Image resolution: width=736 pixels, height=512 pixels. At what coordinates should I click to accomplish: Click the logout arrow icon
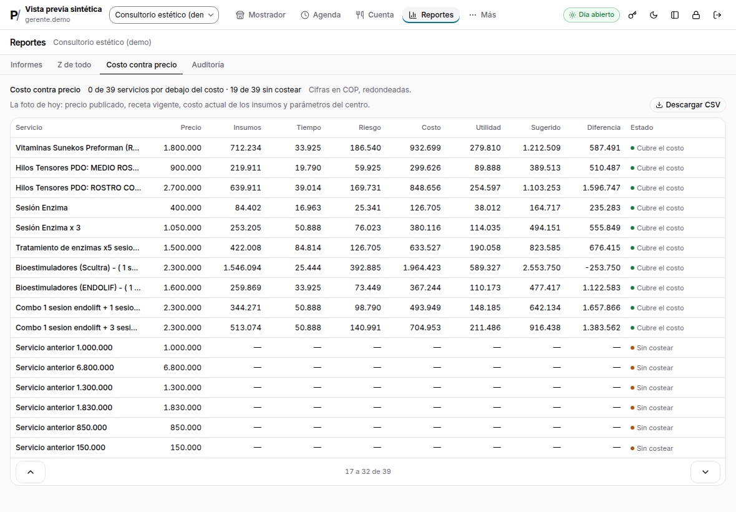point(717,15)
